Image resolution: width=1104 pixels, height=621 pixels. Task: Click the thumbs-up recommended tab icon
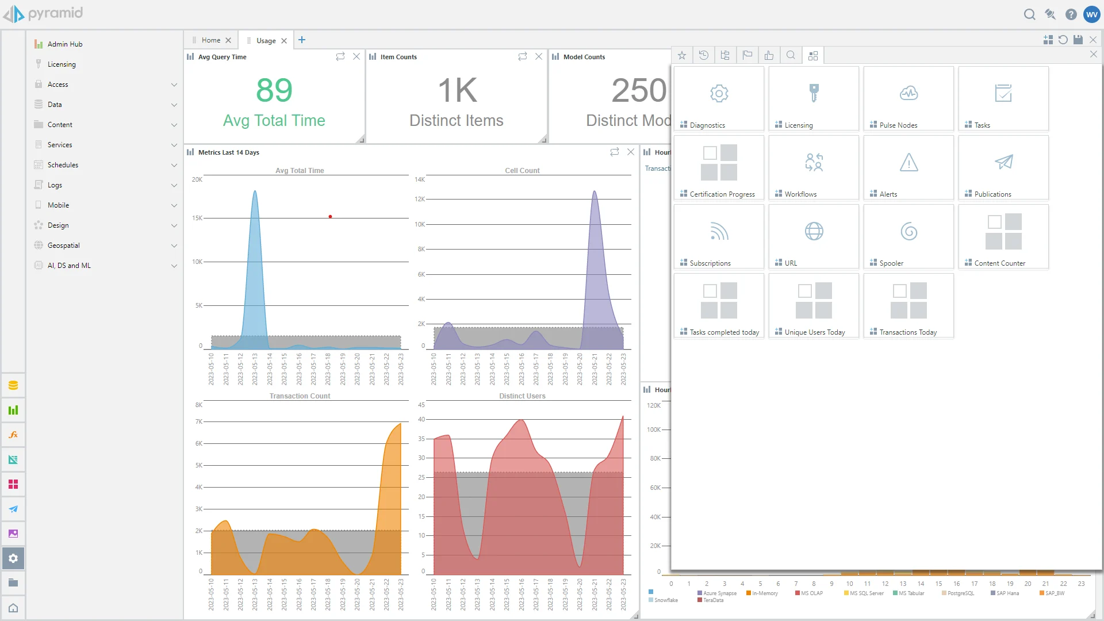(x=769, y=55)
